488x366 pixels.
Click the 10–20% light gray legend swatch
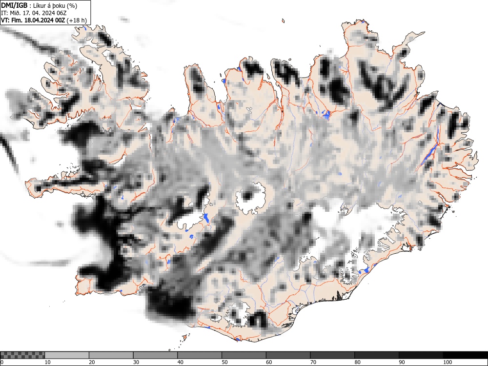67,355
